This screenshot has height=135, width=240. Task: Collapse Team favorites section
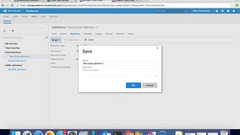[4, 48]
